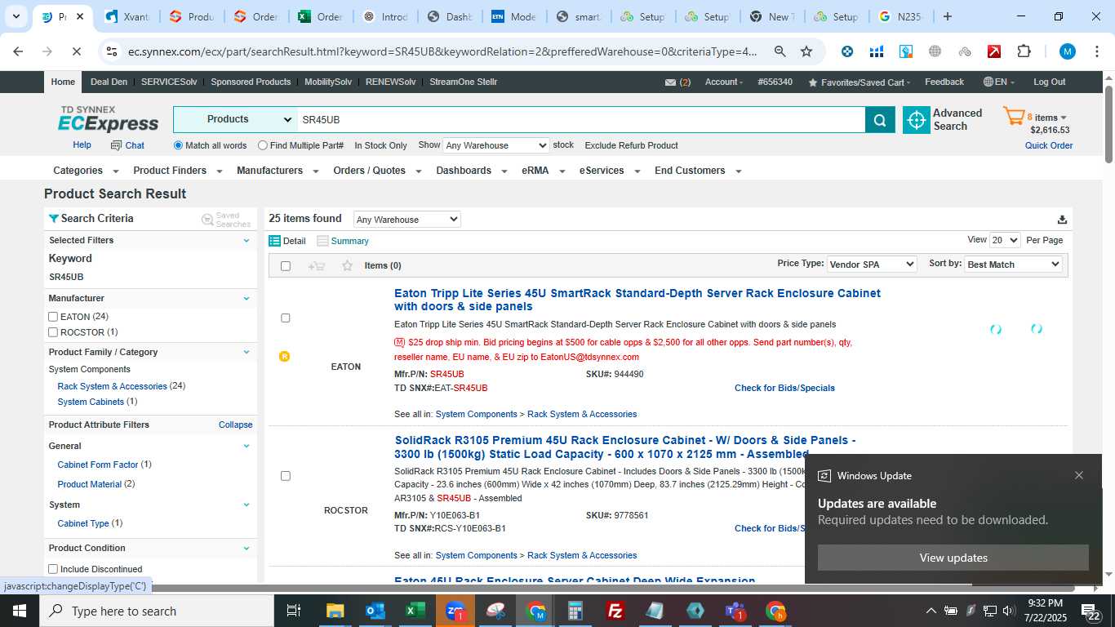The width and height of the screenshot is (1115, 627).
Task: View site information icon in address bar
Action: tap(112, 51)
